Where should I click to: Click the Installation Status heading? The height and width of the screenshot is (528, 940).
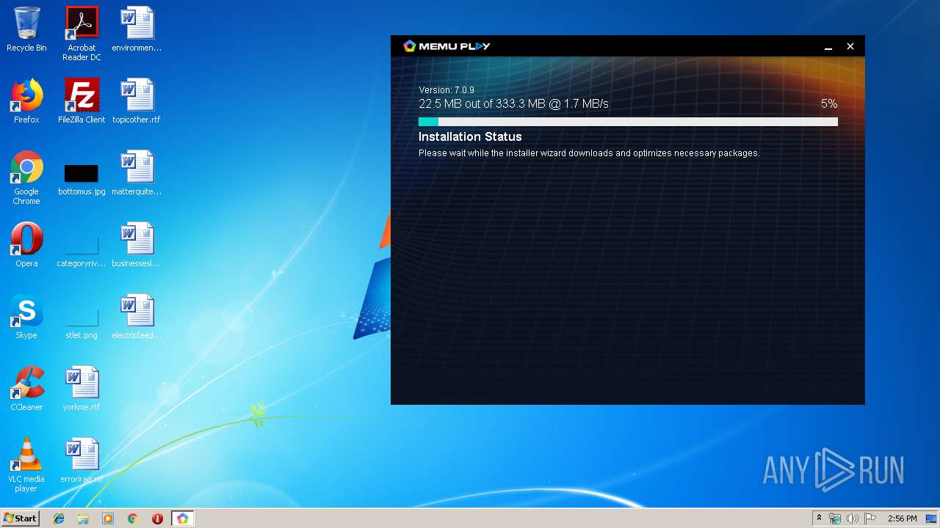(470, 136)
